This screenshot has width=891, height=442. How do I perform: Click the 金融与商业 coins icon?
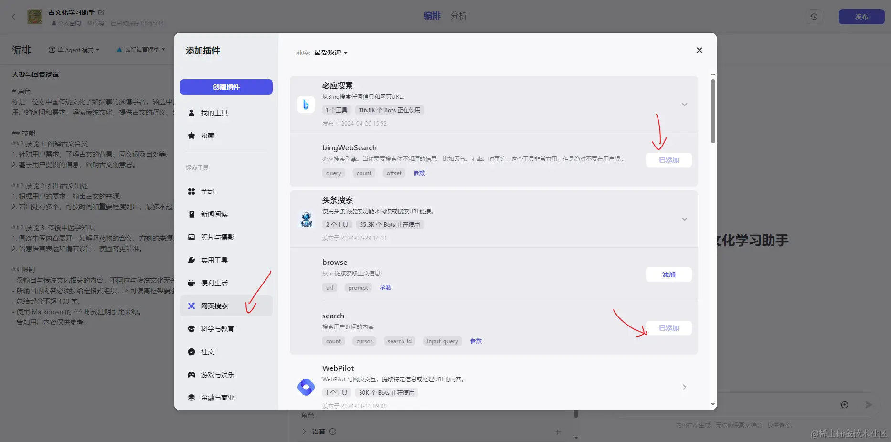pos(191,398)
